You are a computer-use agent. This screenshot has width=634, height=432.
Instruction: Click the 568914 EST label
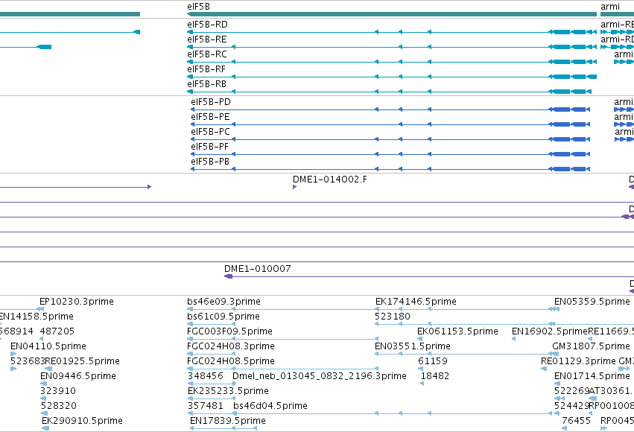[x=16, y=331]
